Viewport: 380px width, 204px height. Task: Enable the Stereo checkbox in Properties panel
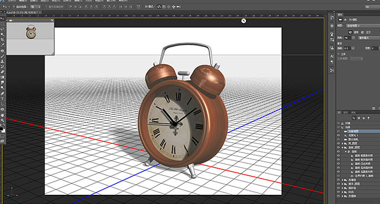339,54
